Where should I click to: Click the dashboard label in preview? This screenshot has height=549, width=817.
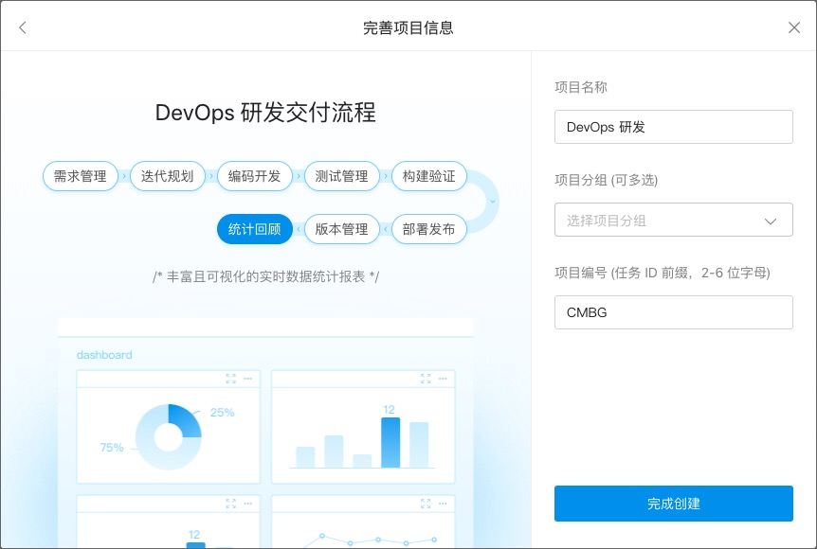coord(104,355)
